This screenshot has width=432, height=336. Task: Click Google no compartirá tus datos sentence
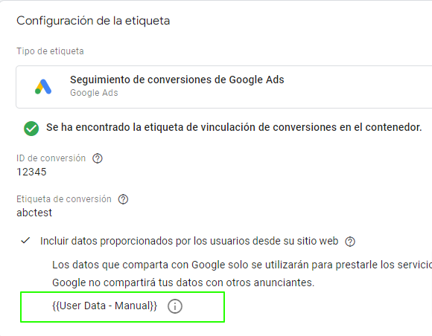pos(183,282)
